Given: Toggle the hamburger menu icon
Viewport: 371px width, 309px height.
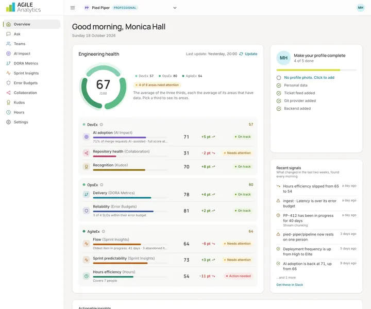Looking at the screenshot, I should (73, 8).
